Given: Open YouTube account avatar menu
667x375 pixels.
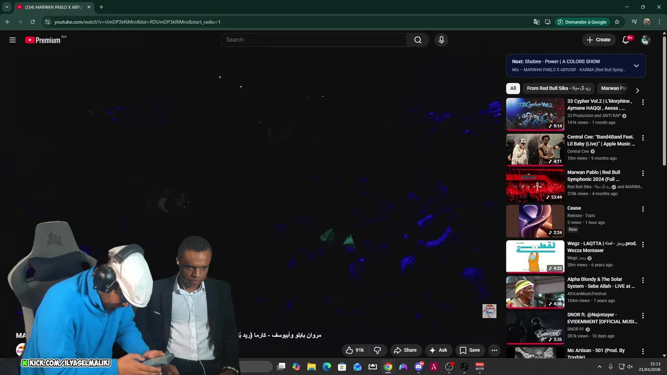Looking at the screenshot, I should point(646,40).
